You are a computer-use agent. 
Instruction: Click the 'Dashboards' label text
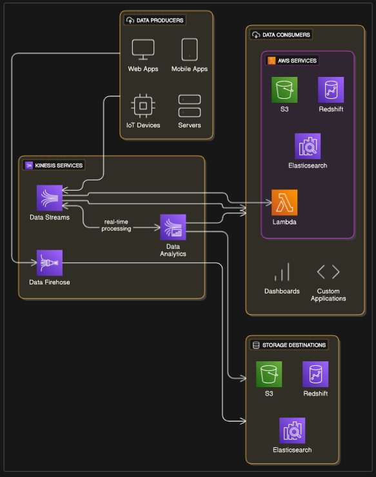pyautogui.click(x=282, y=291)
